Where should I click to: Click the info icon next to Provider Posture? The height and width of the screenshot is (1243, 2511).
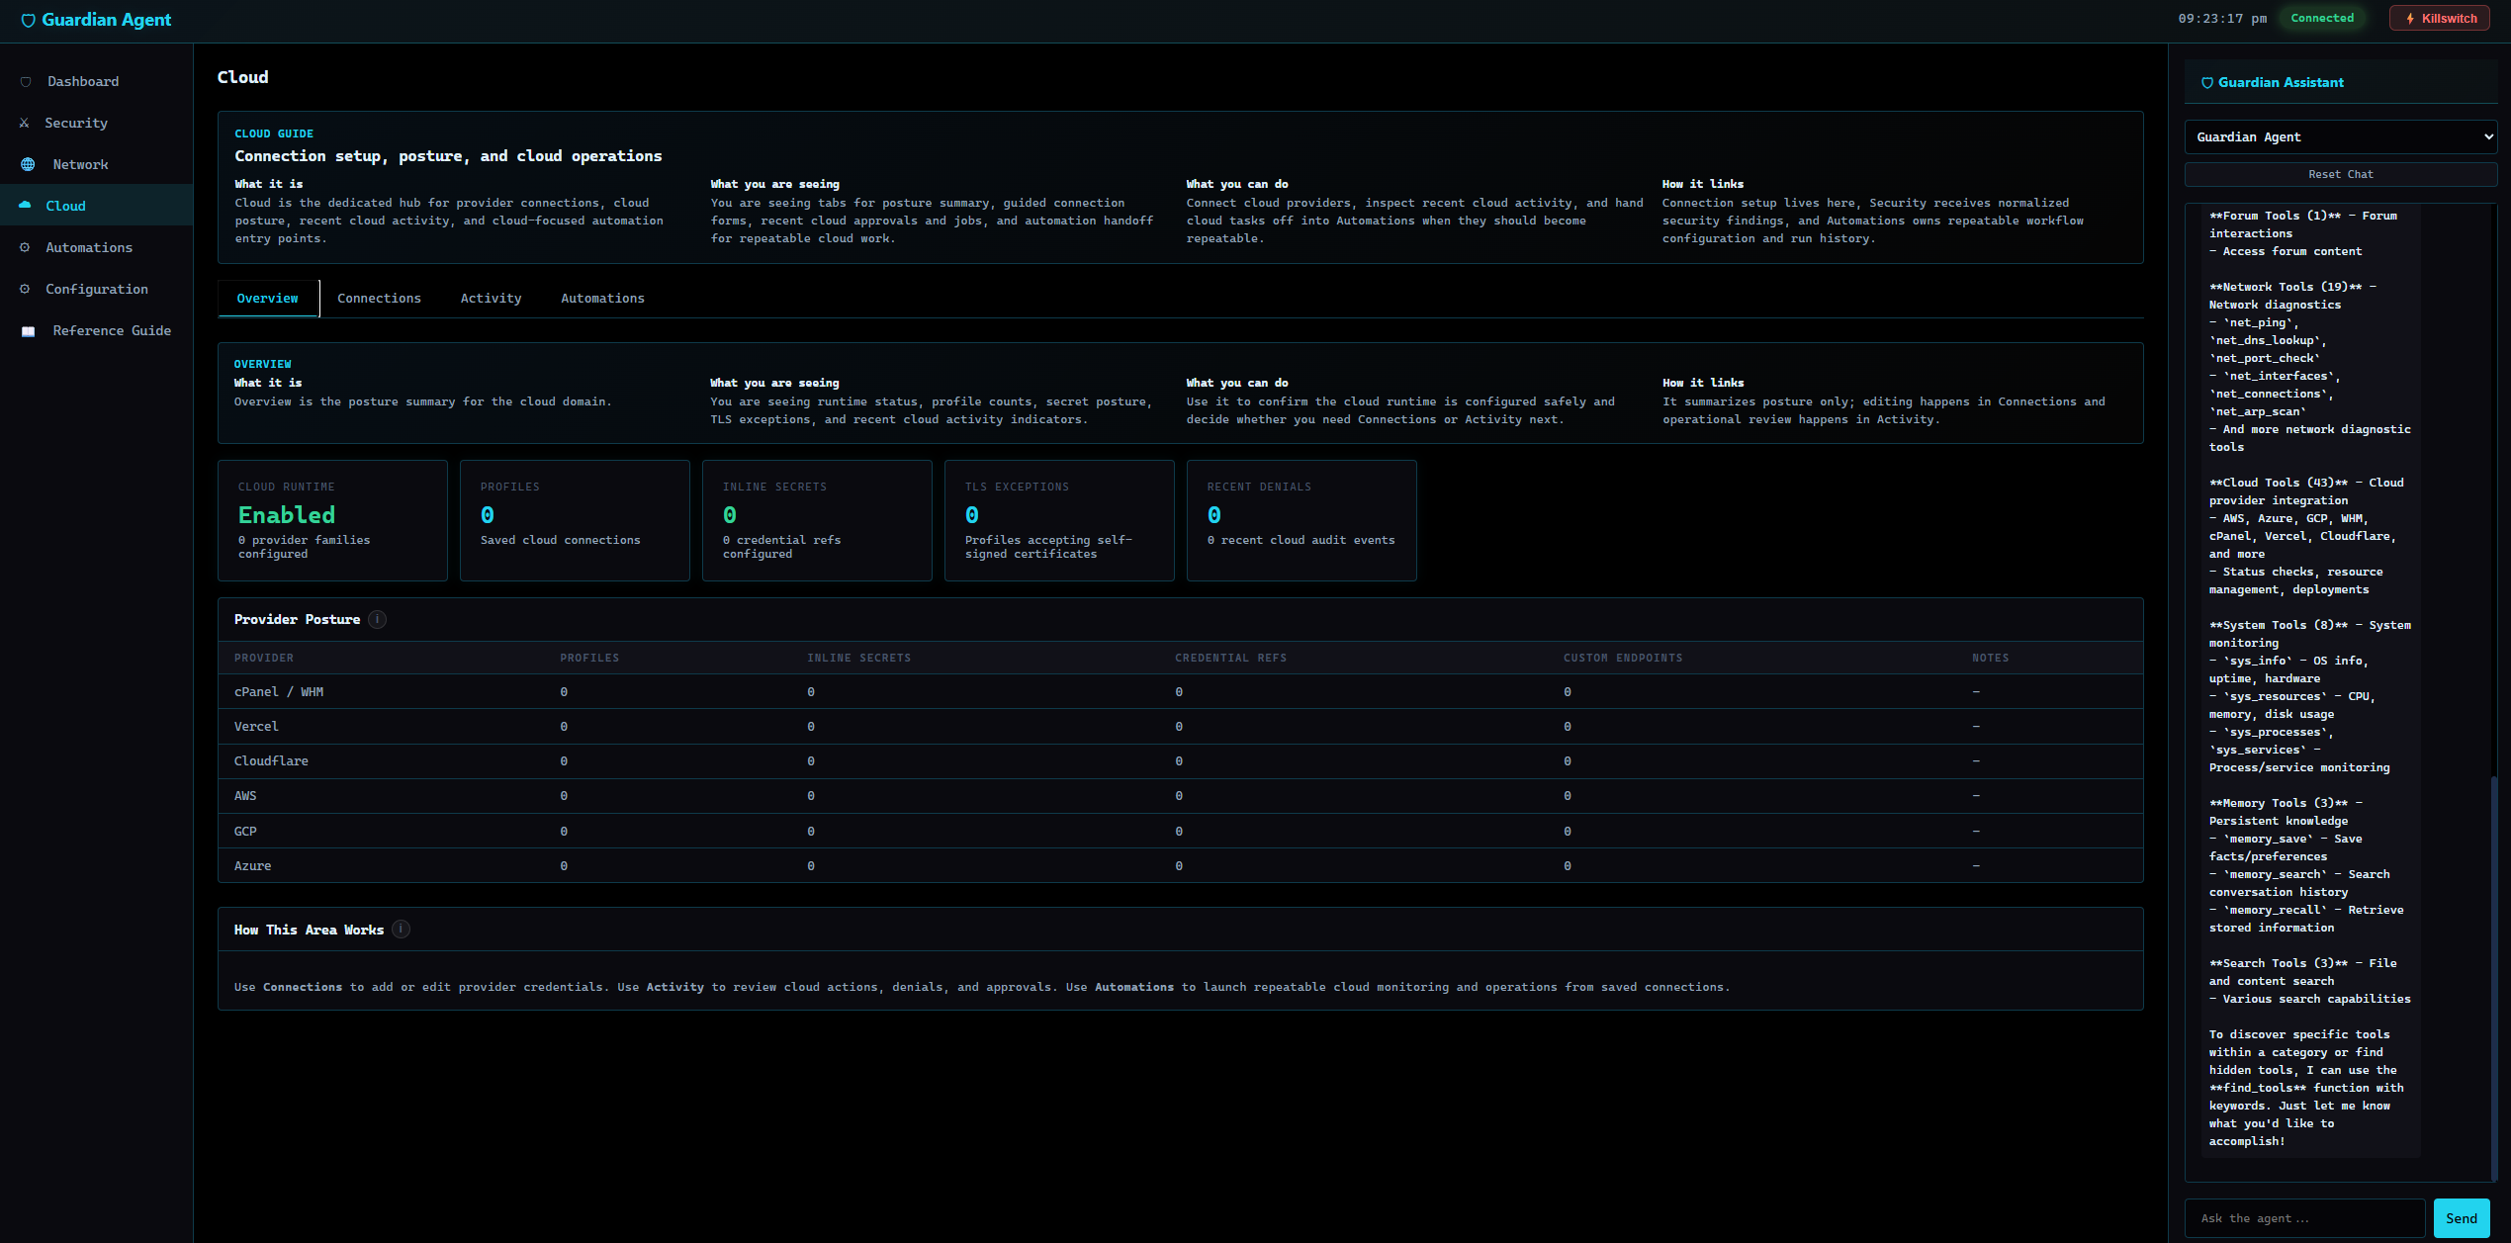coord(377,619)
